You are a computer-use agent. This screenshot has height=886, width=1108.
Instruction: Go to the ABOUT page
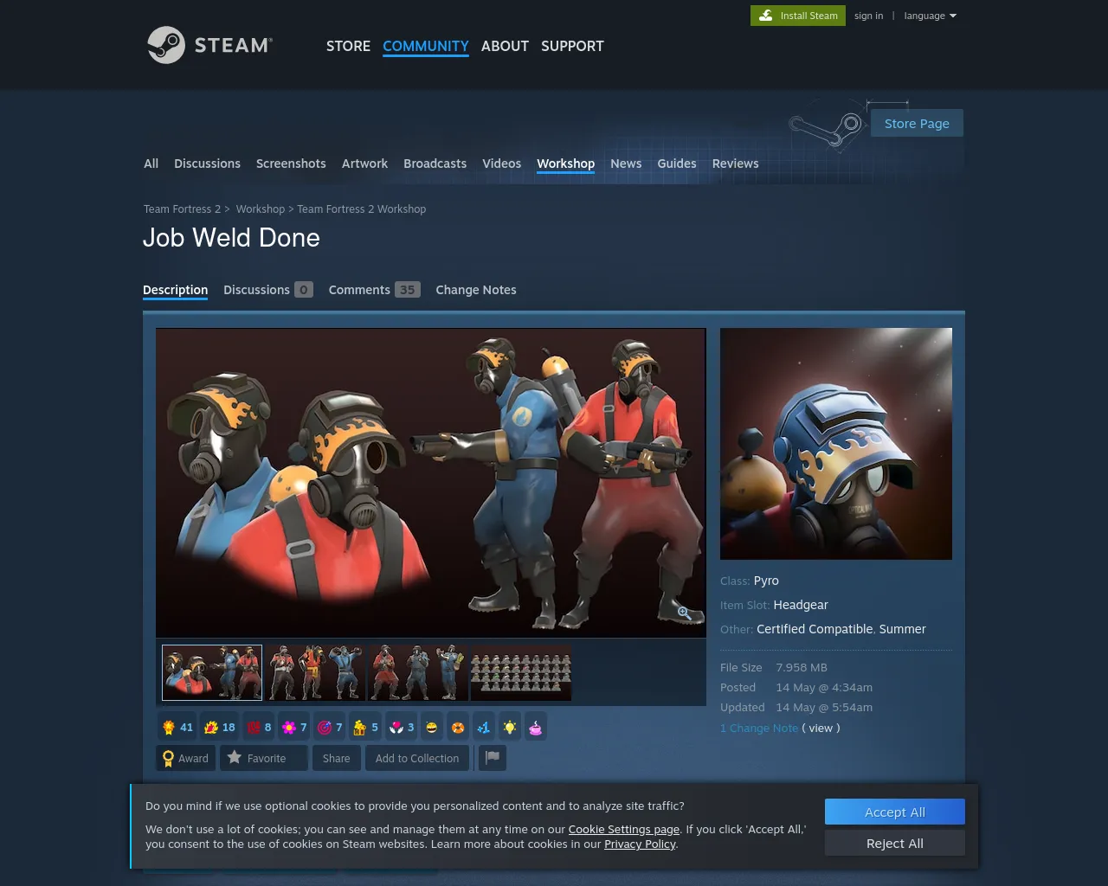[x=505, y=46]
